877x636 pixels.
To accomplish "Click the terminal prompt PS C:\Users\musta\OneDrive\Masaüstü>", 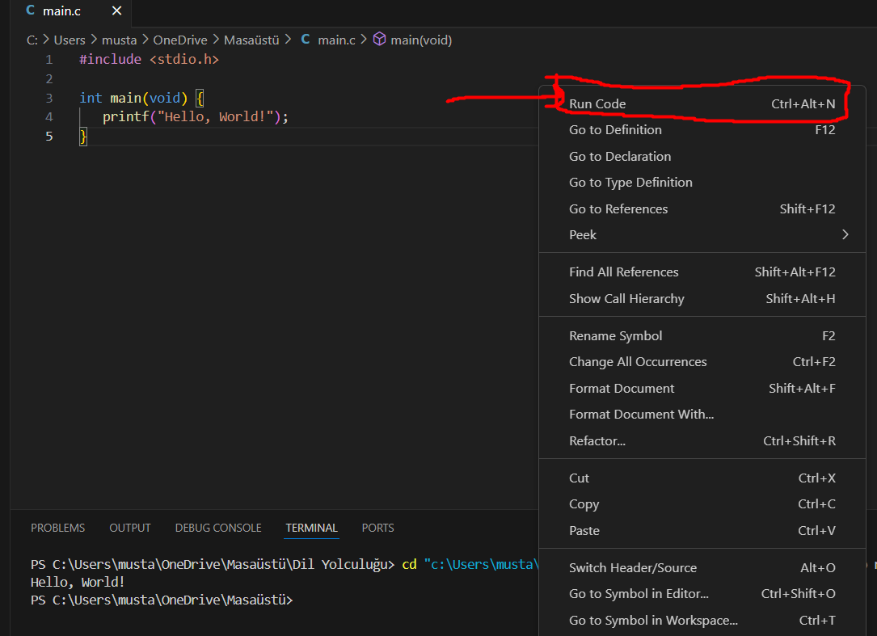I will pyautogui.click(x=162, y=600).
